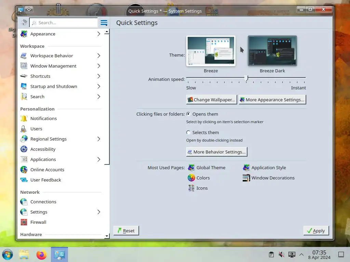The width and height of the screenshot is (350, 262).
Task: Expand Startup and Shutdown chevron
Action: tap(99, 86)
